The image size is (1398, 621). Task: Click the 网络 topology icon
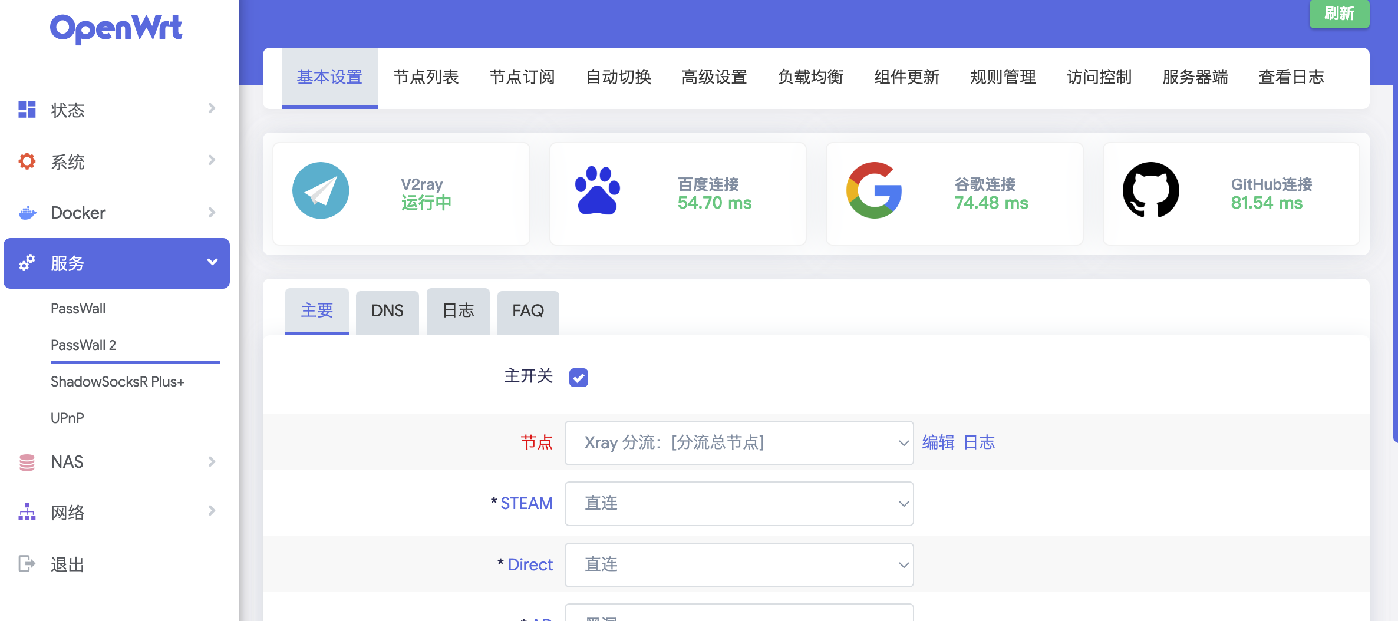[27, 512]
